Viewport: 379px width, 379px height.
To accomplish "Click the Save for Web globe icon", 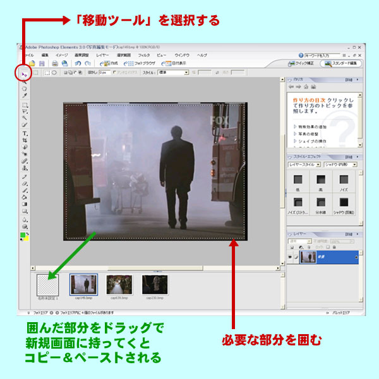I will [x=64, y=63].
